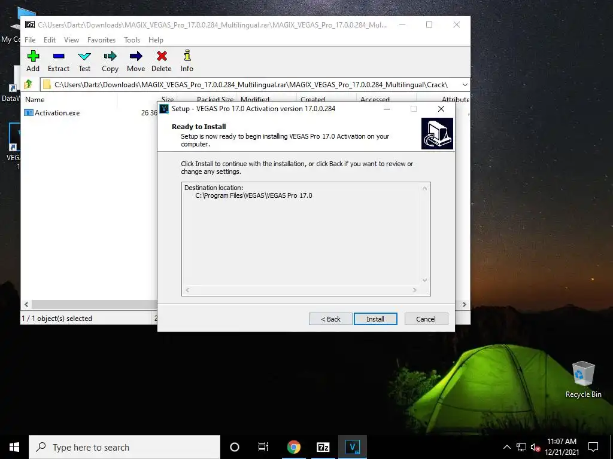Sort by the Accessed column header

pyautogui.click(x=386, y=99)
